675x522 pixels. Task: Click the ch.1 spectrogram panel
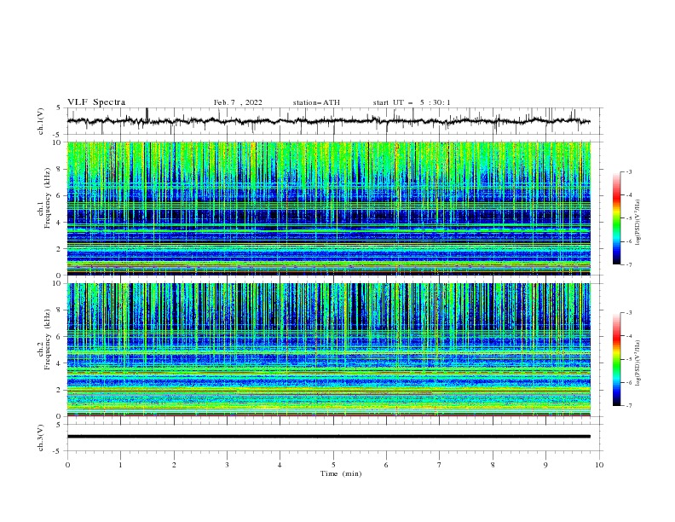point(328,208)
